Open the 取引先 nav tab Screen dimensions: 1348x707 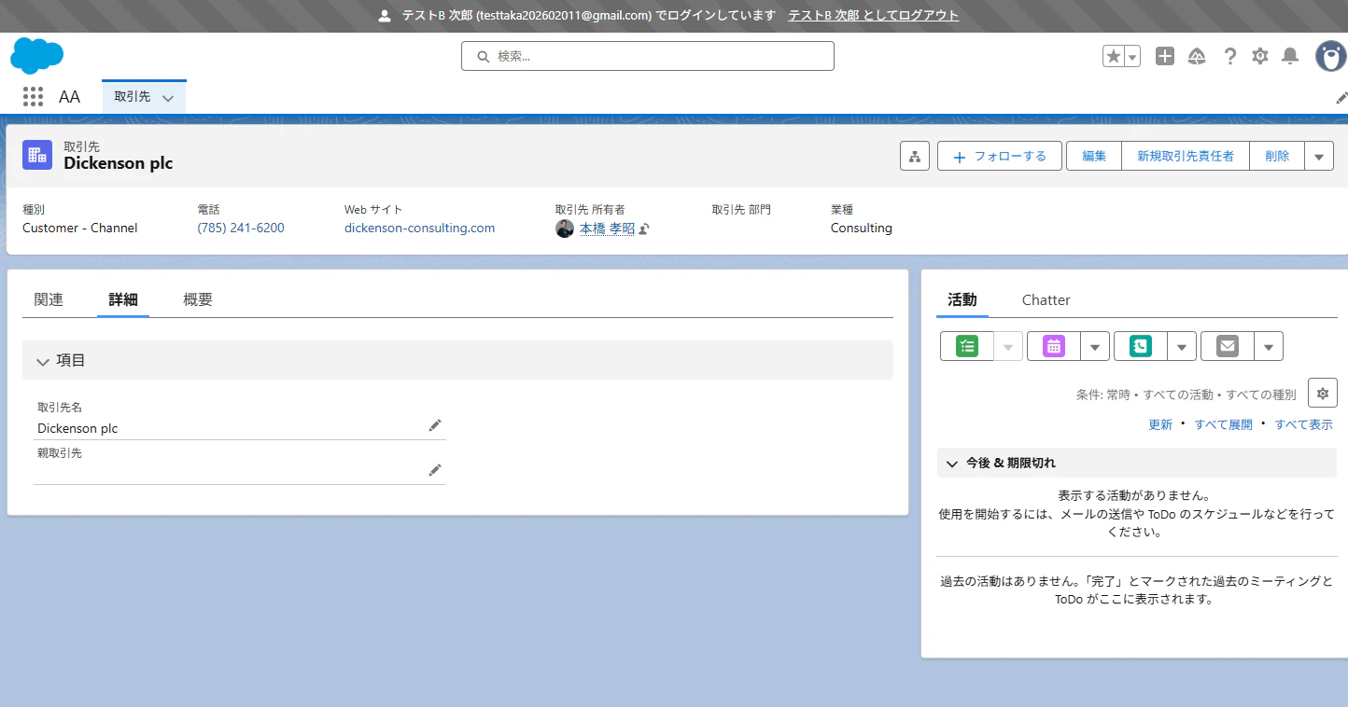coord(133,96)
